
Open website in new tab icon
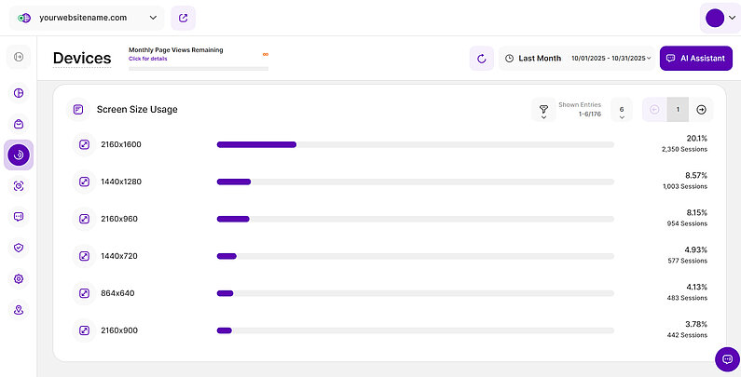click(x=183, y=18)
